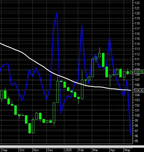This screenshot has height=152, width=144.
Task: Select the Nov month label on time axis
Action: [36, 150]
